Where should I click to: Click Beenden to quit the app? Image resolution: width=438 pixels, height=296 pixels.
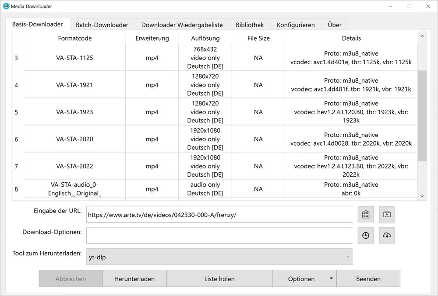(368, 279)
